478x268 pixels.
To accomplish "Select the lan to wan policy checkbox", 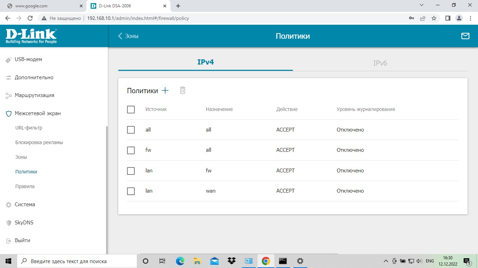I will pos(131,191).
